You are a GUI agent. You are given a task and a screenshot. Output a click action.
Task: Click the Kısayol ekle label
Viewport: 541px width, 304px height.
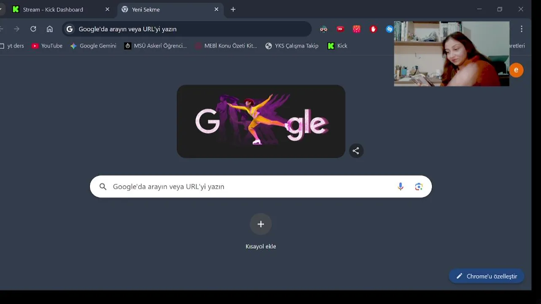coord(261,247)
